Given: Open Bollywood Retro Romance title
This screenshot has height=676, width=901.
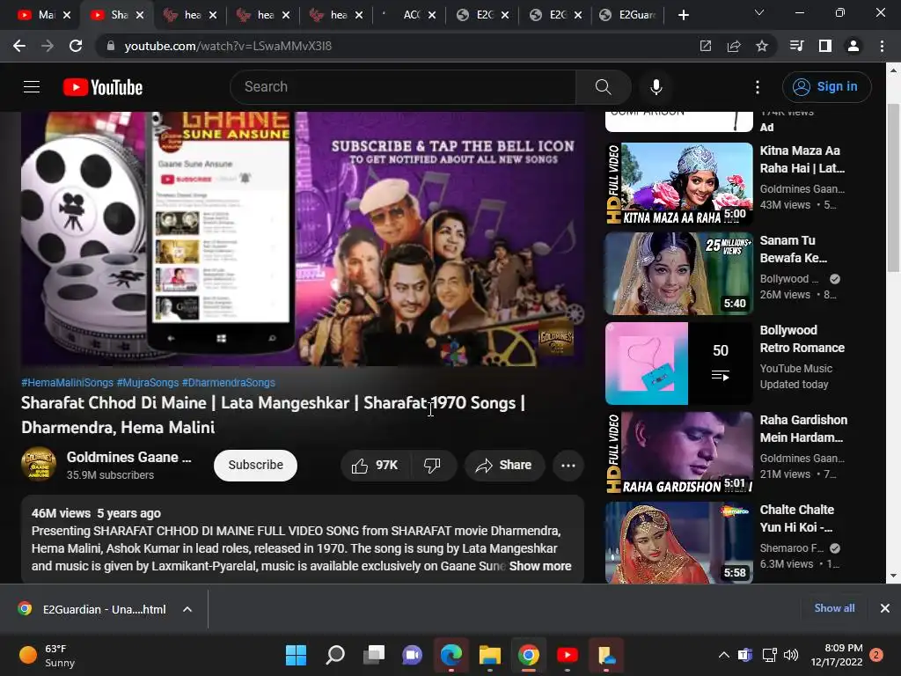Looking at the screenshot, I should 802,339.
